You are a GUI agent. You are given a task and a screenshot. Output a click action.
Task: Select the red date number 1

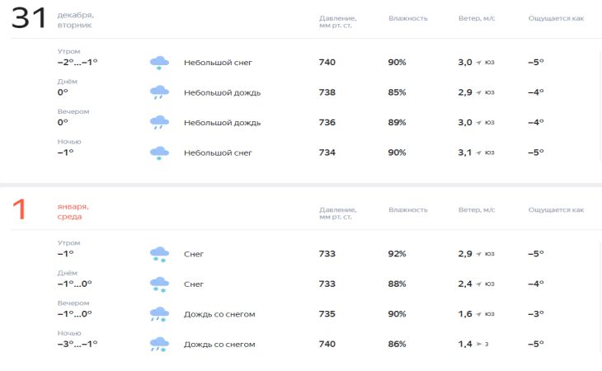19,210
